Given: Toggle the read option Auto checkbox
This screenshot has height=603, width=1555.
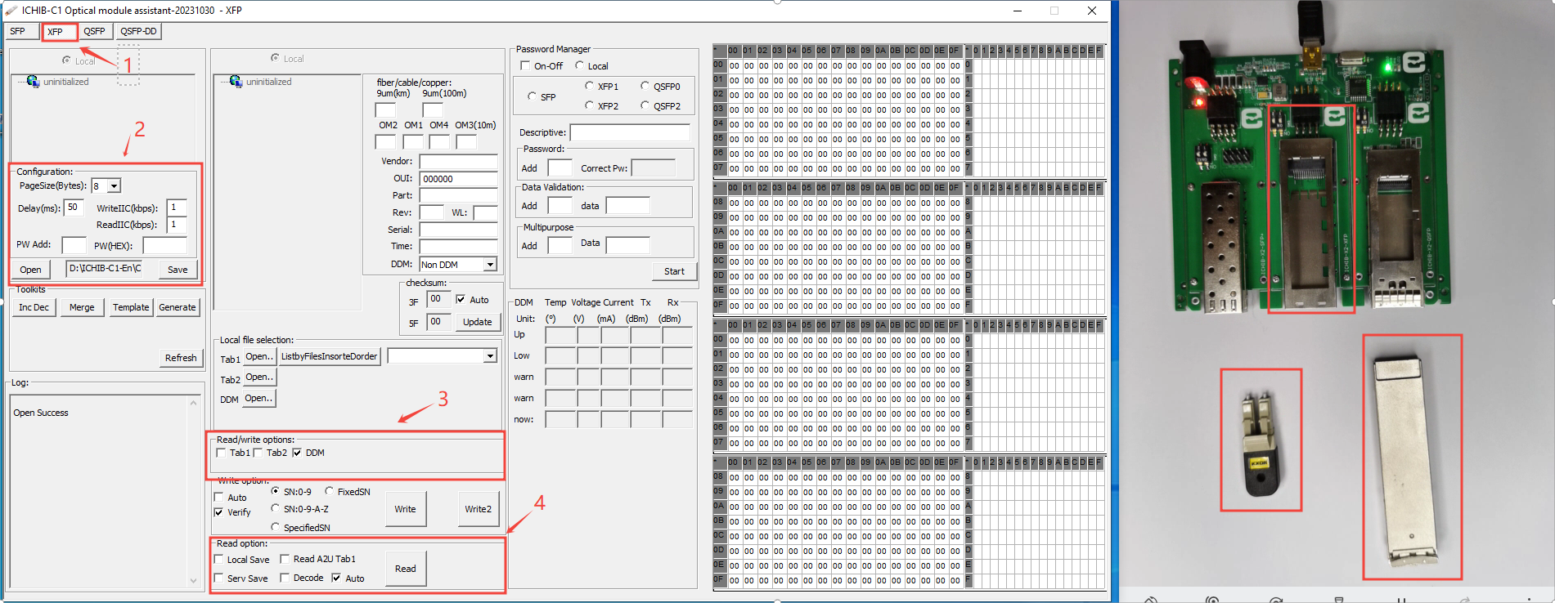Looking at the screenshot, I should [x=336, y=578].
